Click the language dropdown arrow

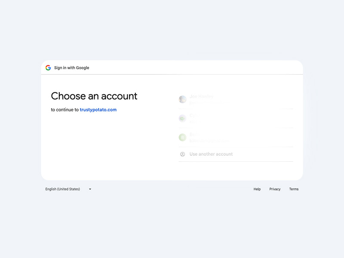point(90,189)
